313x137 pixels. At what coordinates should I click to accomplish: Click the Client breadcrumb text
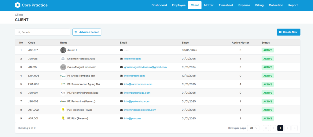coord(19,15)
